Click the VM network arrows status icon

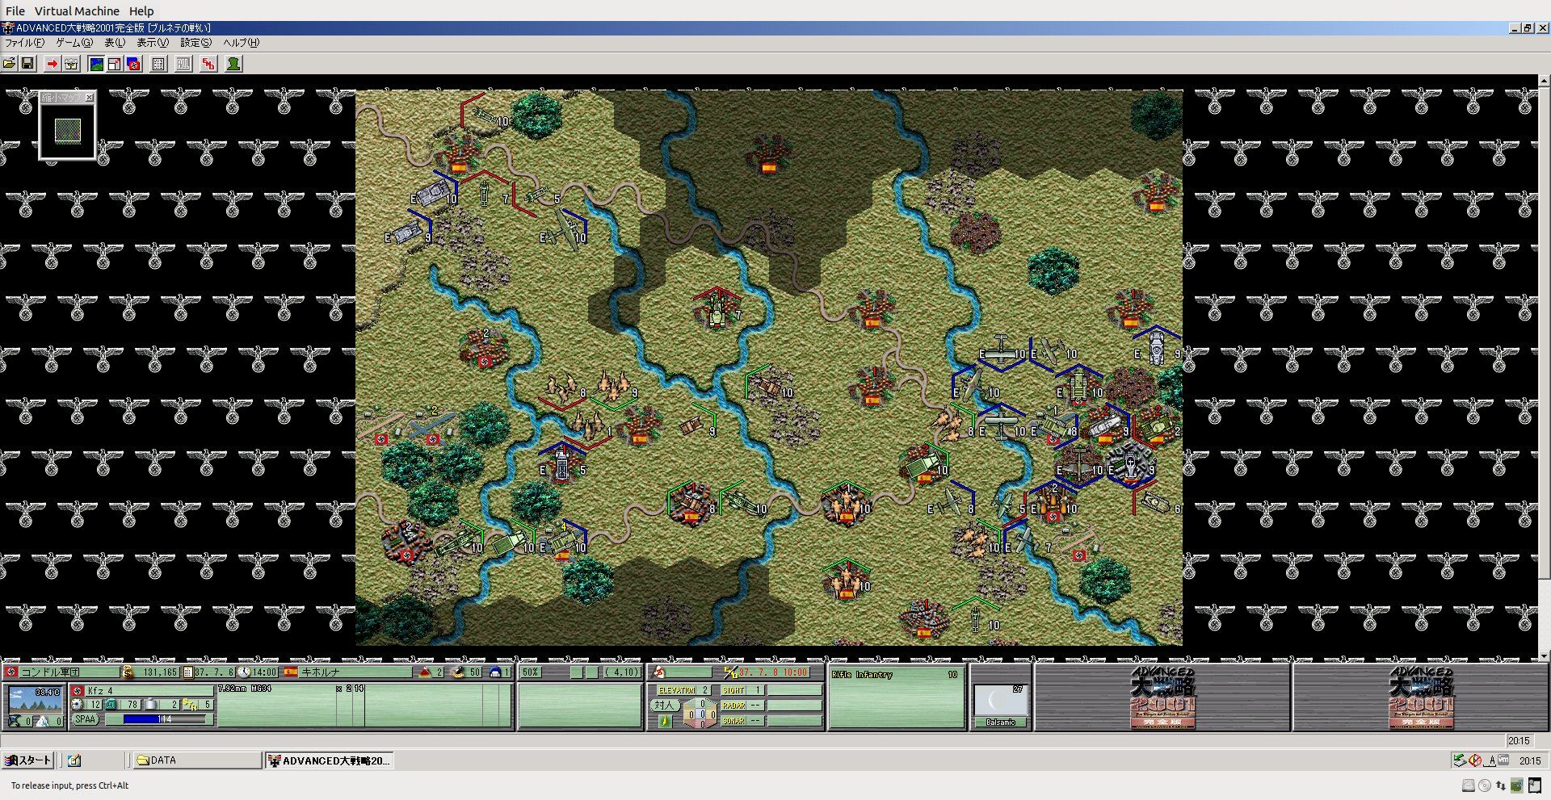click(x=1501, y=785)
